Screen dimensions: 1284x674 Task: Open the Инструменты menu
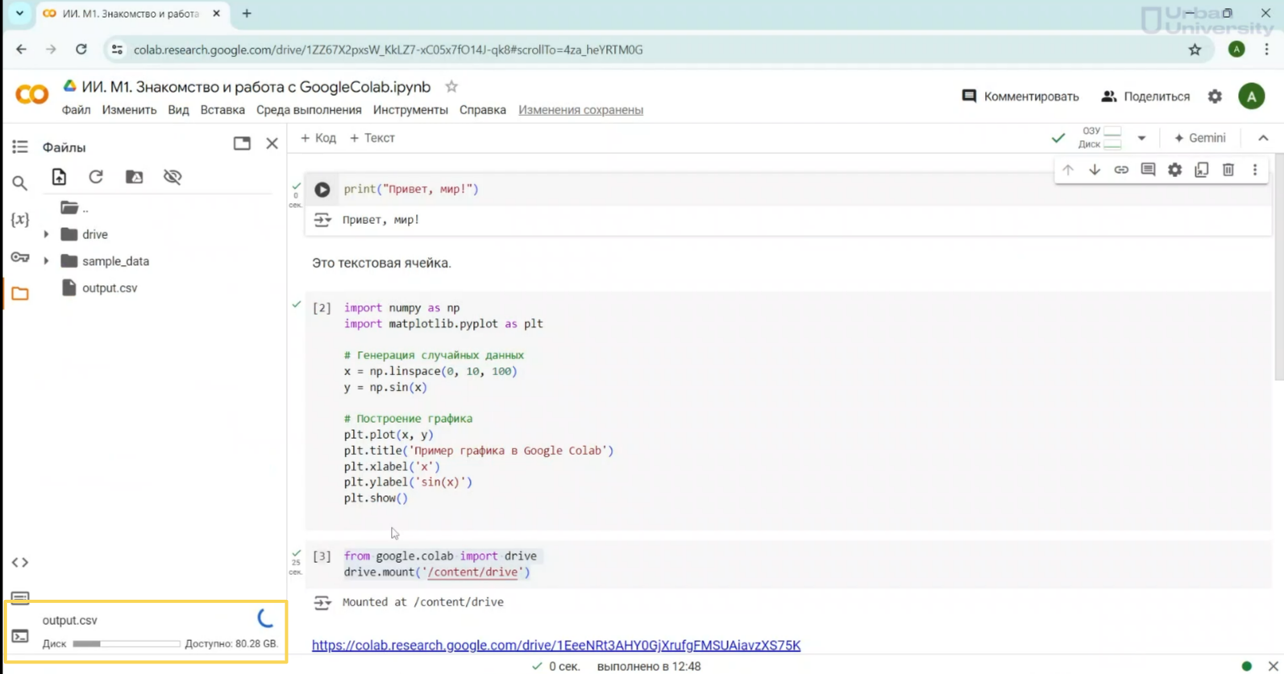tap(410, 110)
